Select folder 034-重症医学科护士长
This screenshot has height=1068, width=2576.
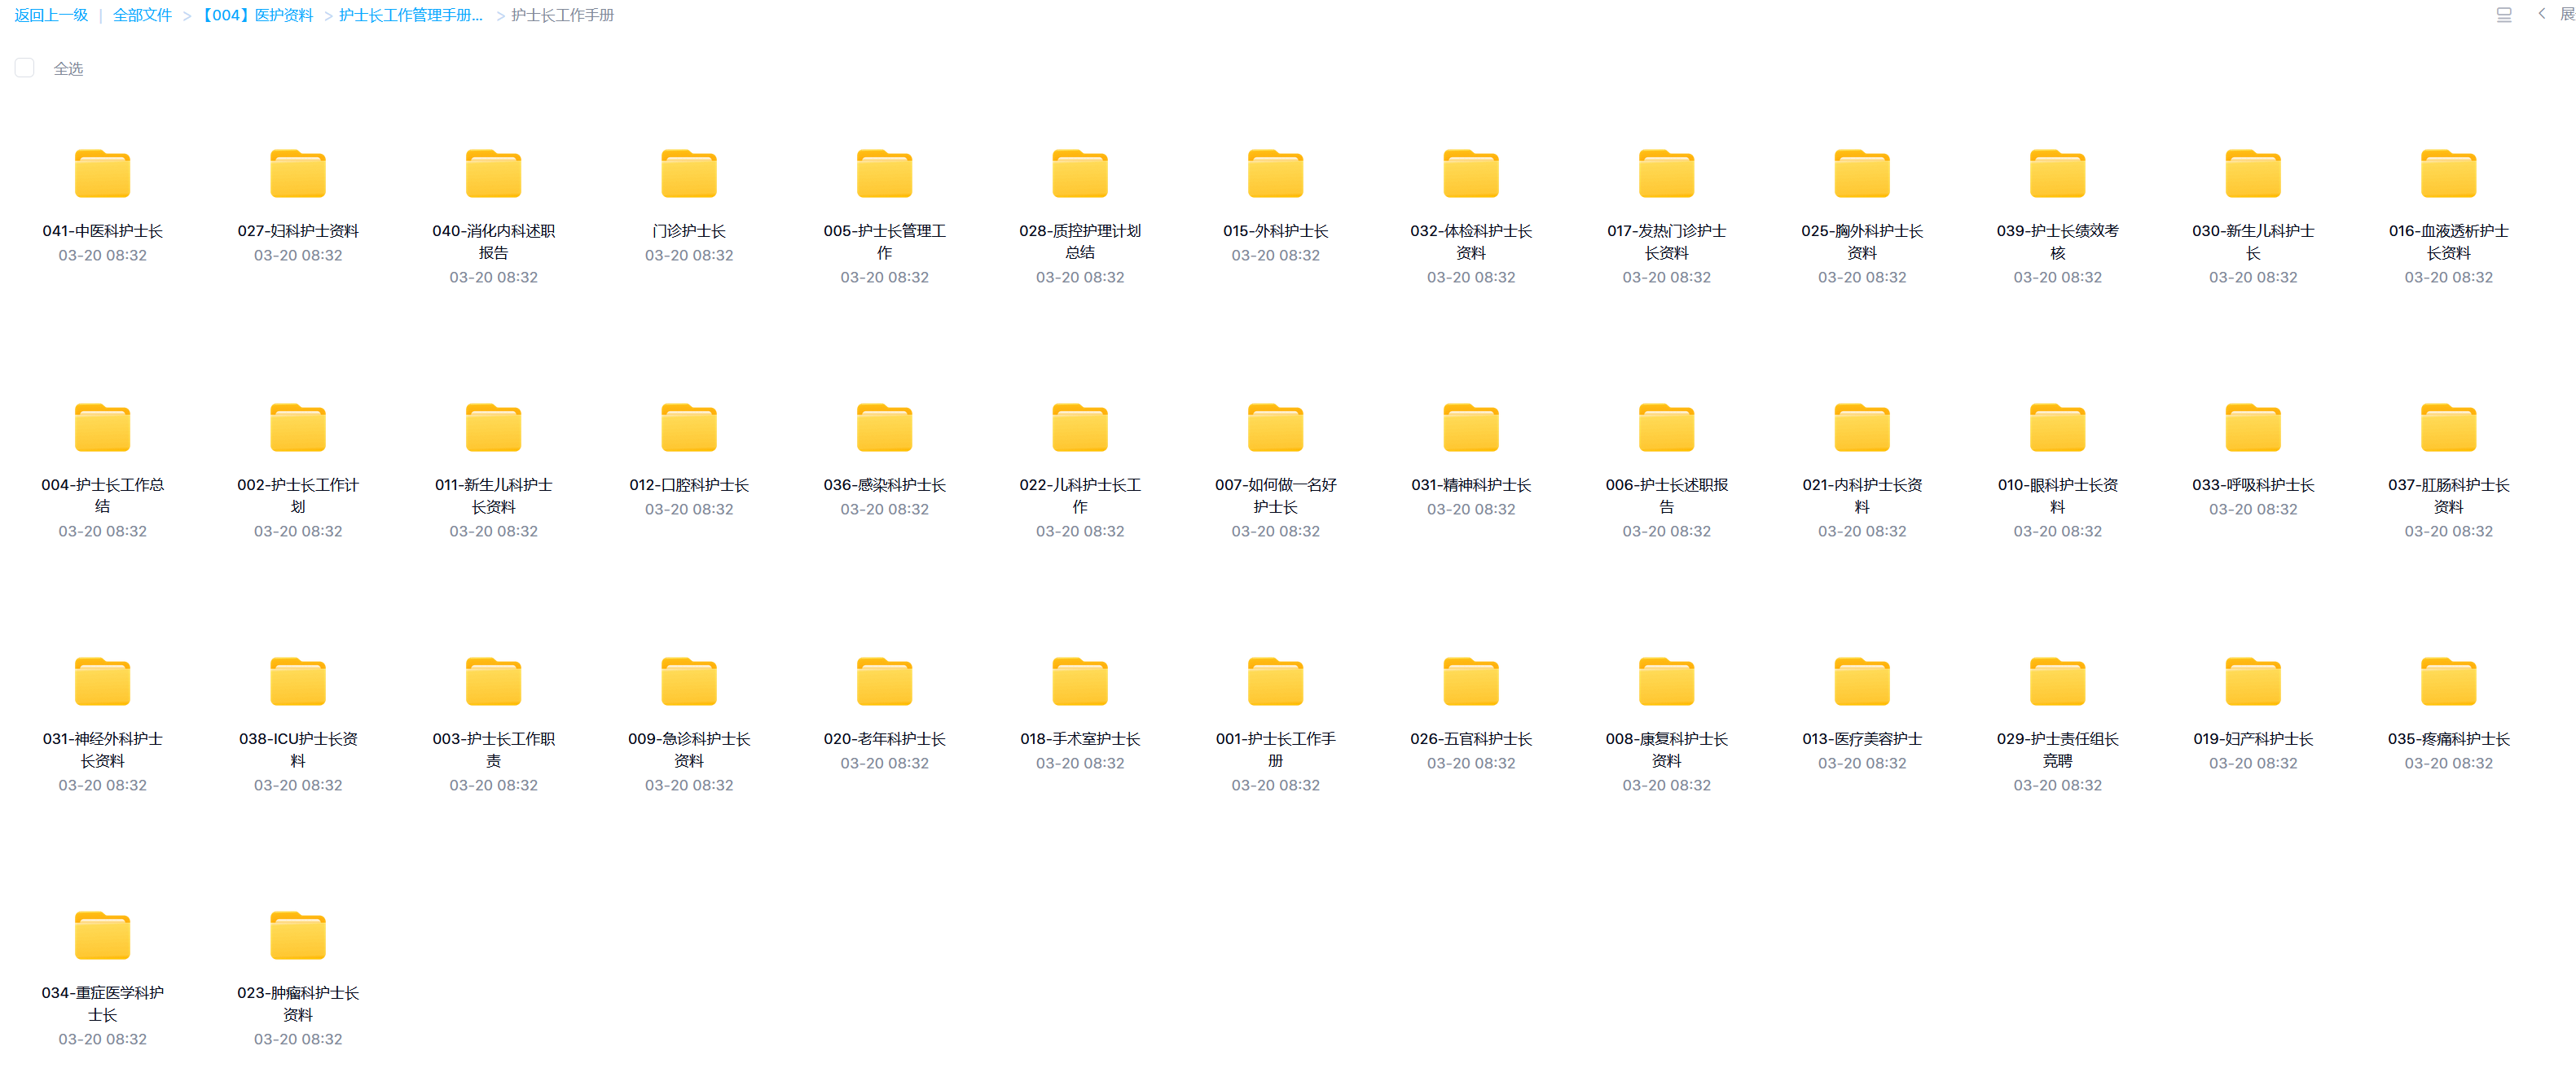point(102,937)
